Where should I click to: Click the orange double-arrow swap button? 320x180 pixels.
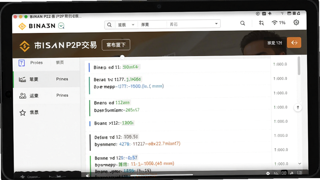pos(294,42)
